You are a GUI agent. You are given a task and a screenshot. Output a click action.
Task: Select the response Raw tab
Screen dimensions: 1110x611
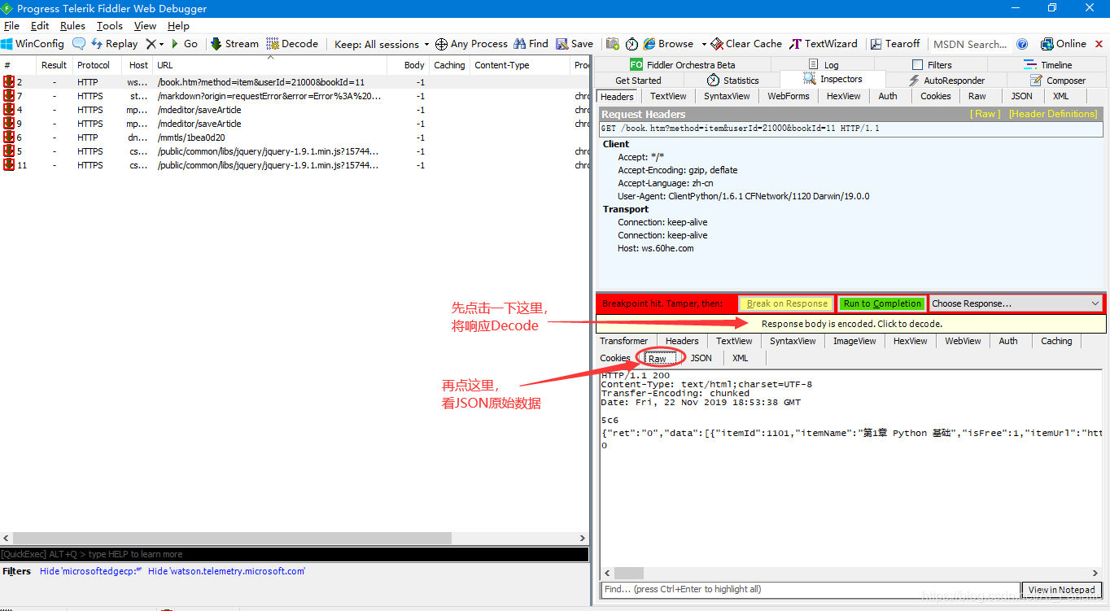pos(658,358)
